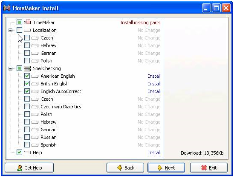Toggle the SpellChecking group checkbox
234x178 pixels.
tap(19, 68)
